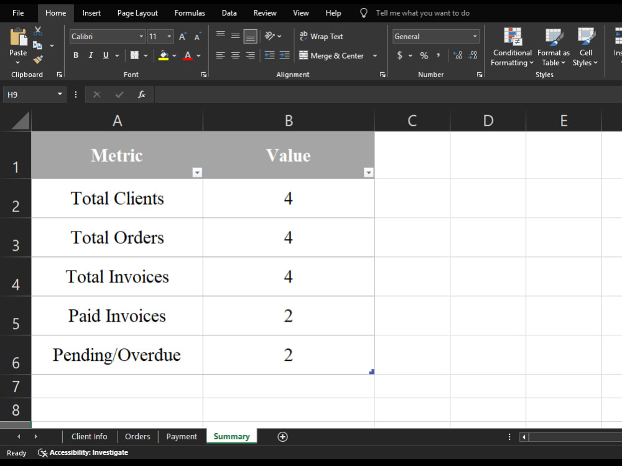
Task: Decrease indent of cell
Action: point(270,55)
